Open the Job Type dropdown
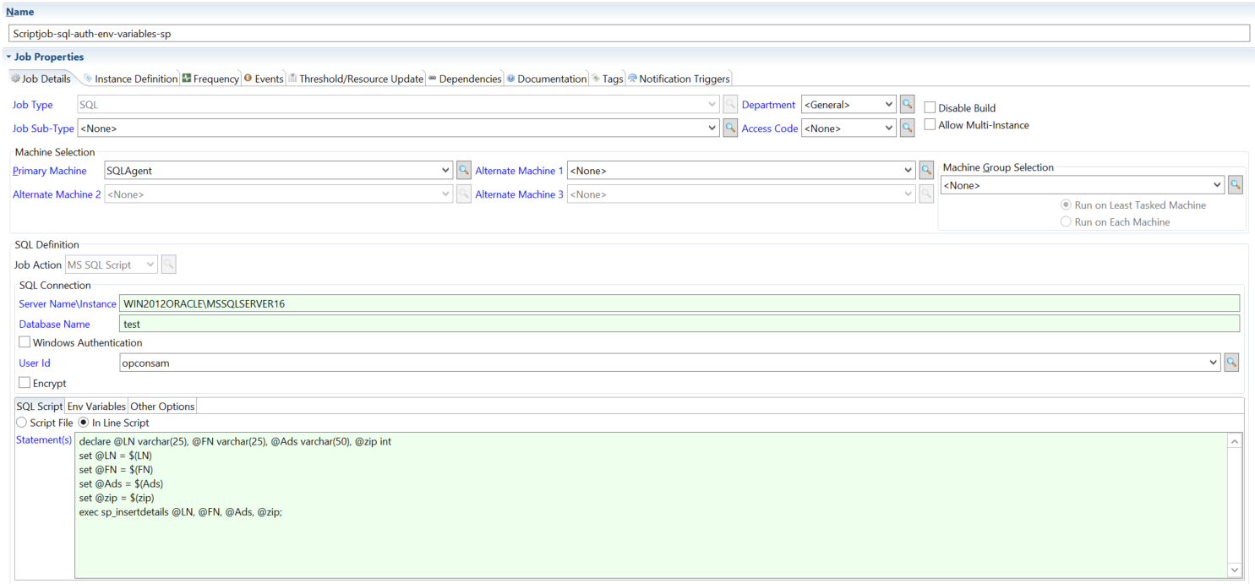The width and height of the screenshot is (1255, 584). [x=712, y=105]
